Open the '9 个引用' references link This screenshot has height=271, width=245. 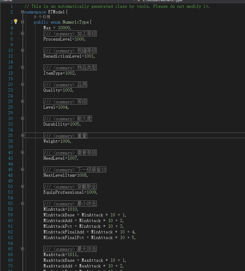click(42, 17)
